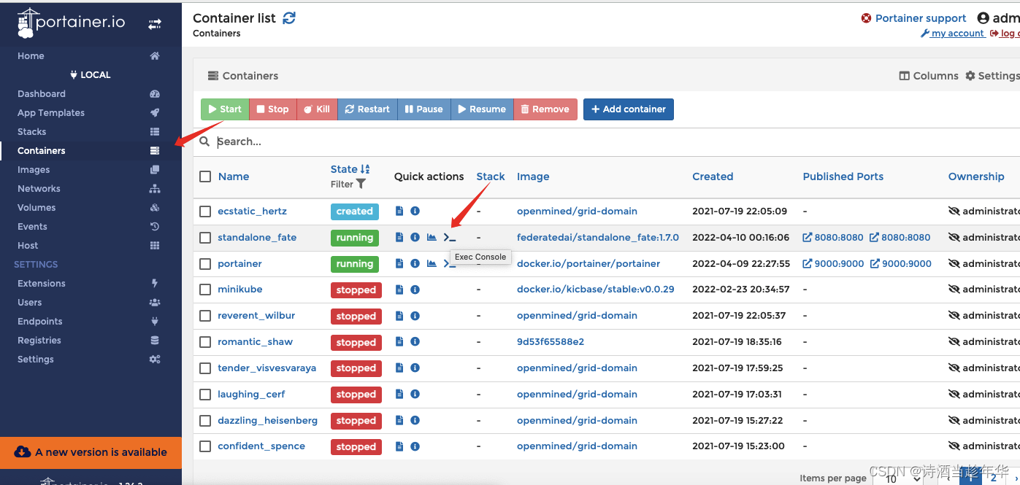Open Networks in the sidebar
This screenshot has width=1020, height=485.
tap(39, 189)
